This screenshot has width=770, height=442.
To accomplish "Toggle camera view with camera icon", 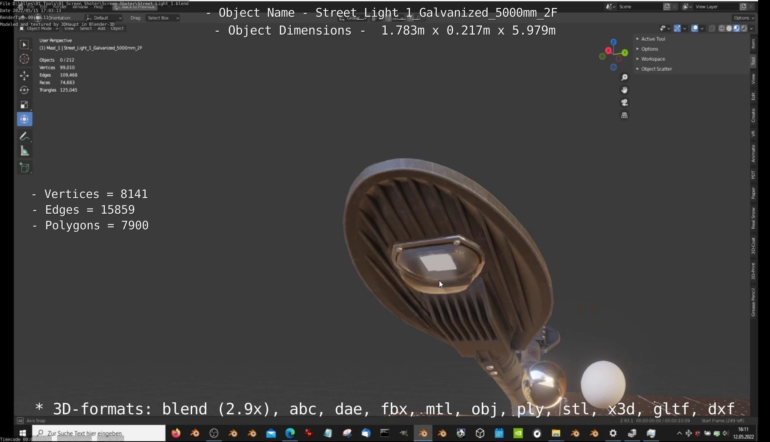I will pos(624,103).
